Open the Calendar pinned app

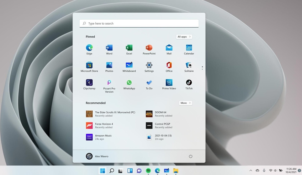click(189, 50)
